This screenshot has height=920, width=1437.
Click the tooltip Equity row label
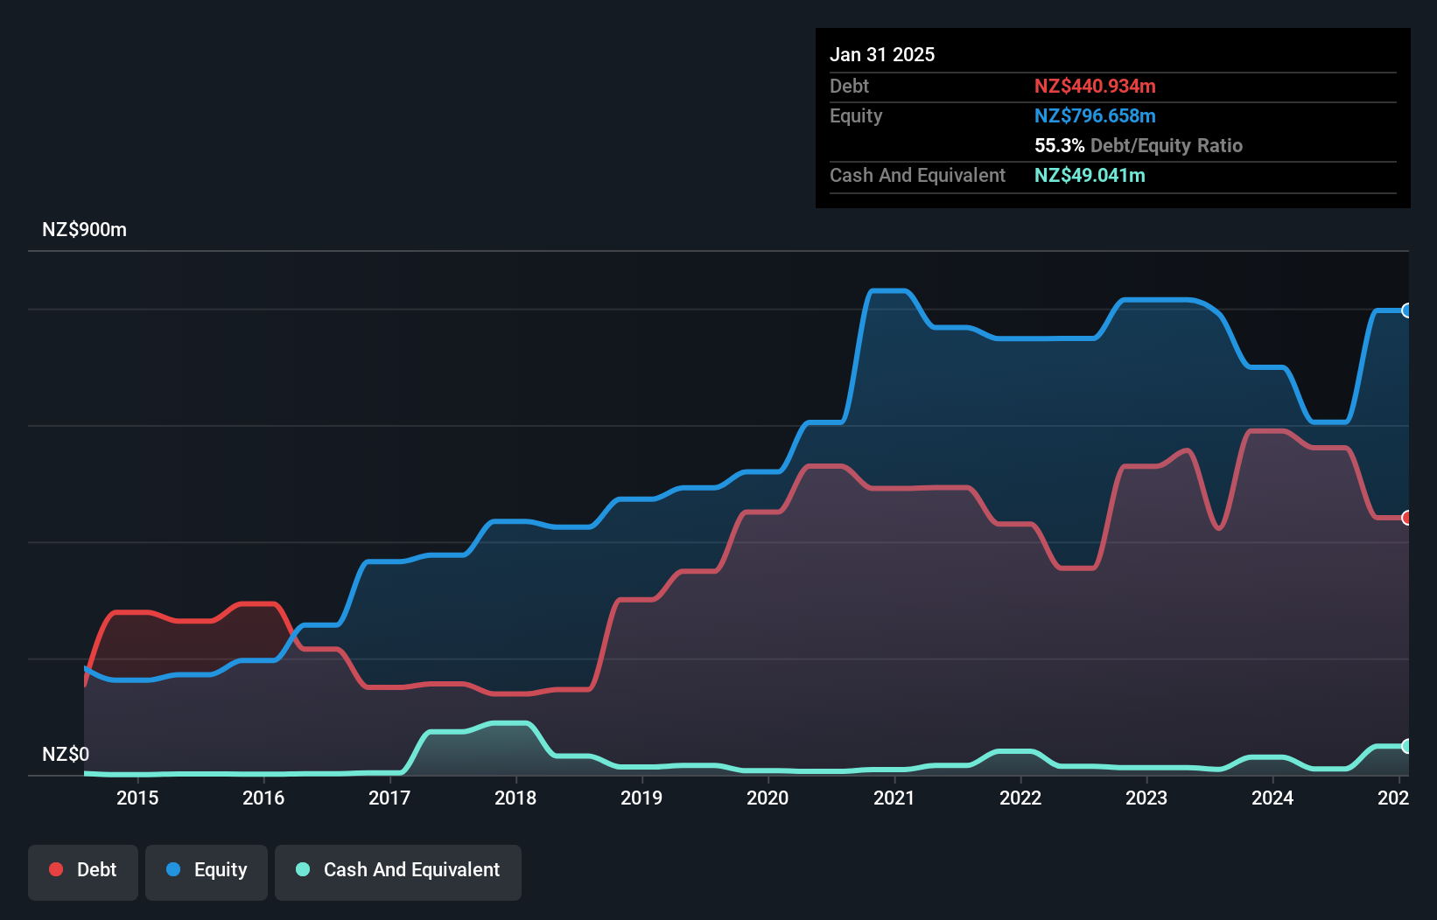click(856, 115)
